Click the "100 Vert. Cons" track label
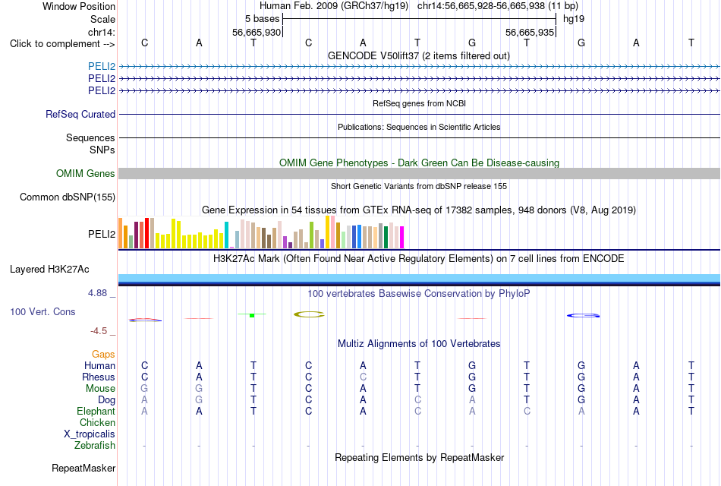 [x=43, y=311]
